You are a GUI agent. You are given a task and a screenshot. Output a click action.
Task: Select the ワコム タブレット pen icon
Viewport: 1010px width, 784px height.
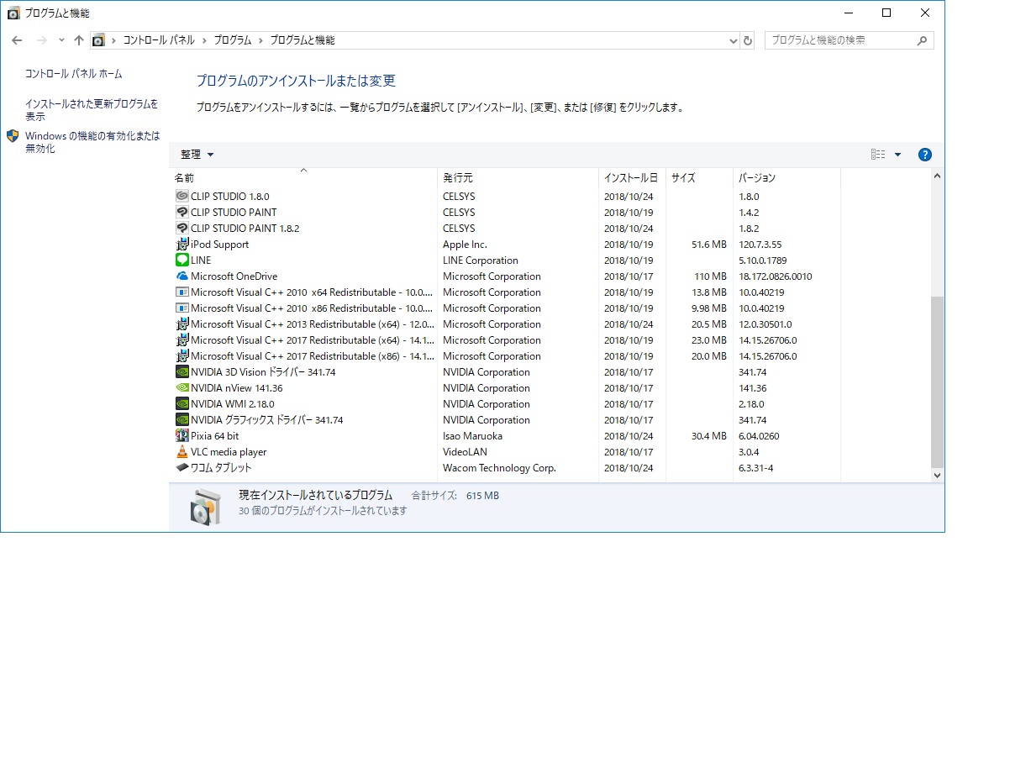[181, 468]
